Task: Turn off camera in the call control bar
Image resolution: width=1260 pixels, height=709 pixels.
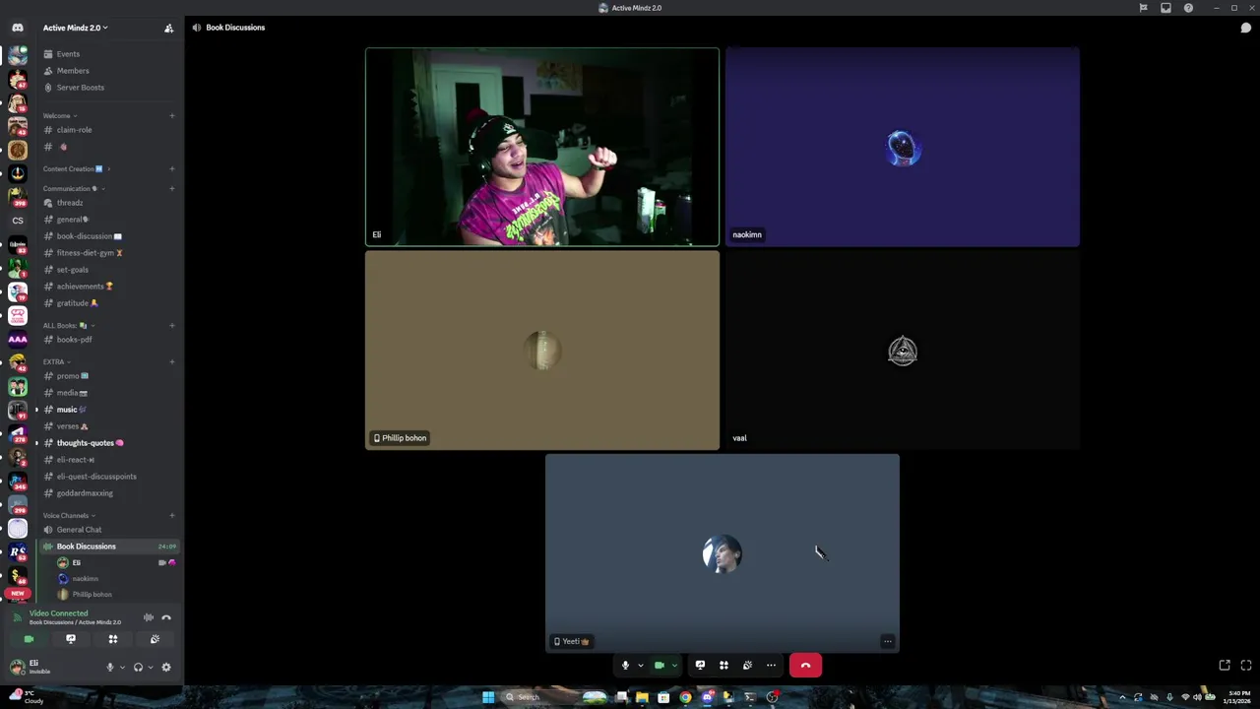Action: [x=660, y=666]
